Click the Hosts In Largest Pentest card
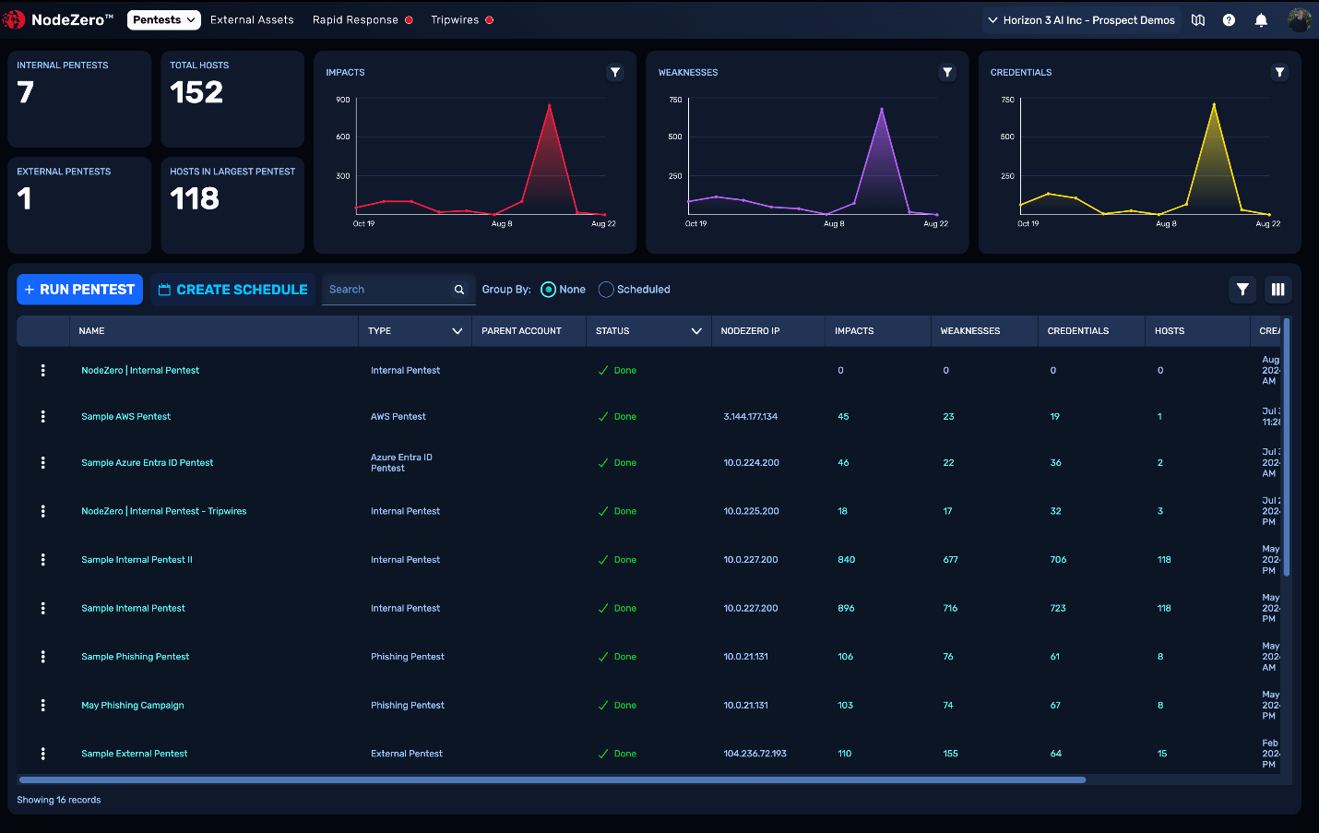The width and height of the screenshot is (1319, 833). 232,205
